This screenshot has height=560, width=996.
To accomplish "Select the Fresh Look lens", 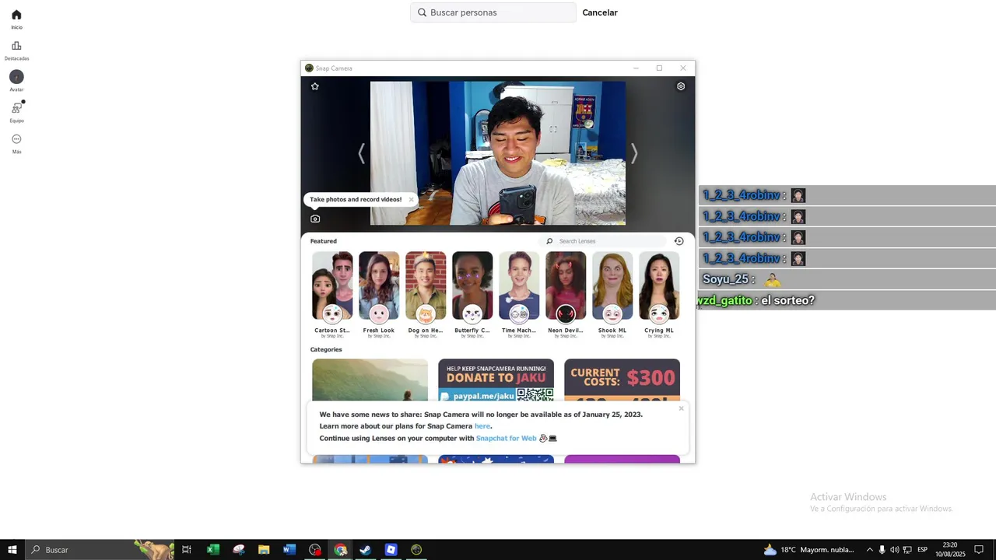I will pyautogui.click(x=379, y=294).
